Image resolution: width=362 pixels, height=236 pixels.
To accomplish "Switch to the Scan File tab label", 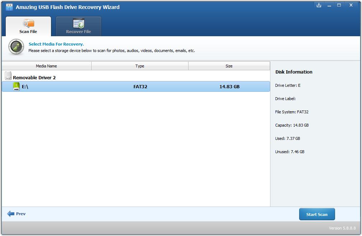I will coord(28,32).
